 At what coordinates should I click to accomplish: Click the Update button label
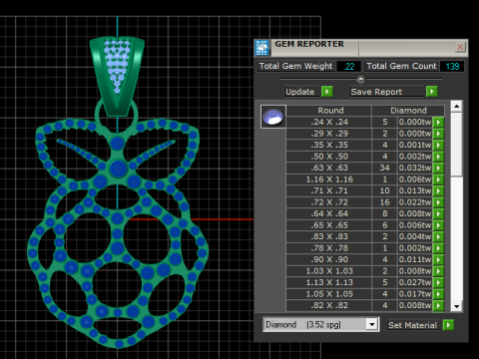point(300,92)
